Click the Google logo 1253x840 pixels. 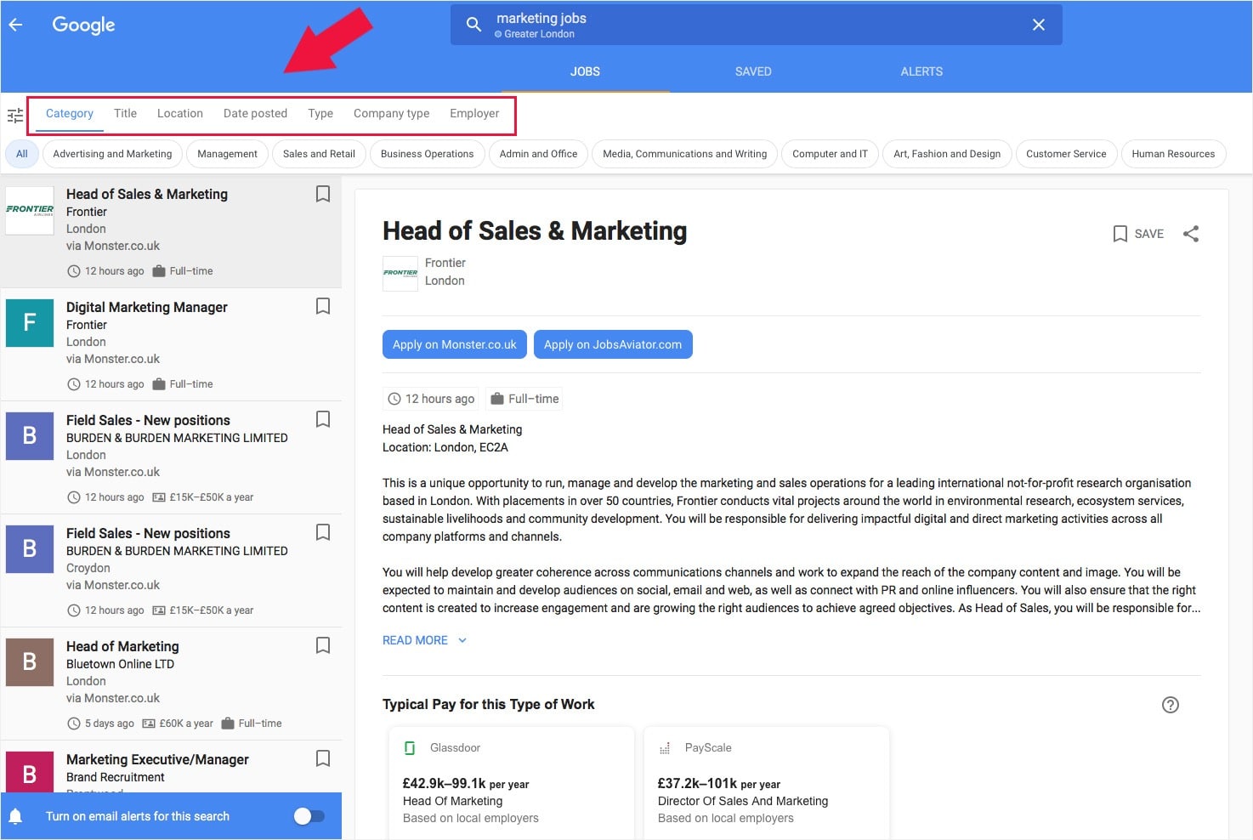point(83,26)
